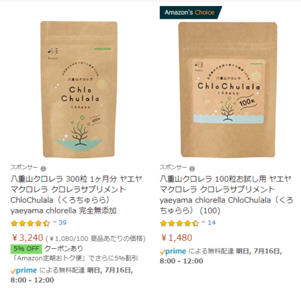Click the star rating of the 100粒 product
Screen dimensions: 301x288
pyautogui.click(x=179, y=223)
